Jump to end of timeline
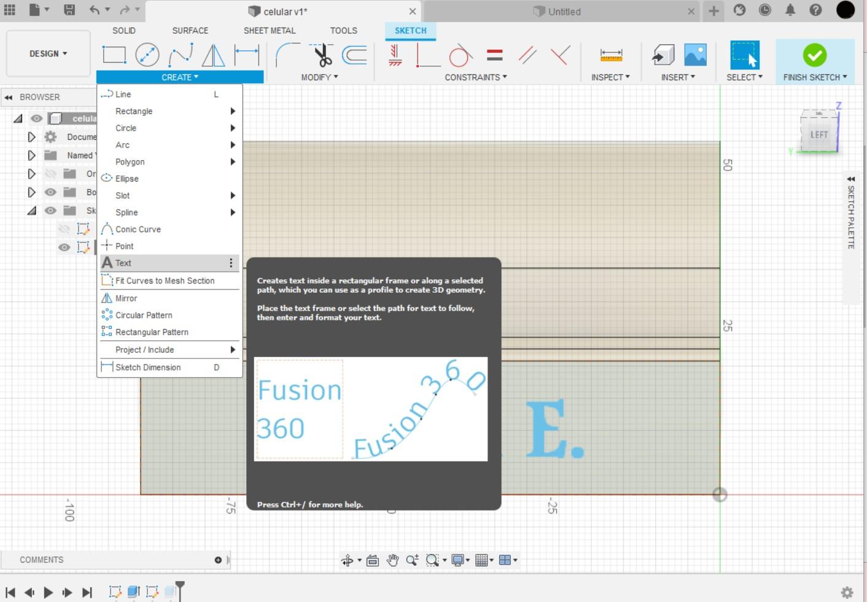The image size is (867, 602). coord(87,592)
